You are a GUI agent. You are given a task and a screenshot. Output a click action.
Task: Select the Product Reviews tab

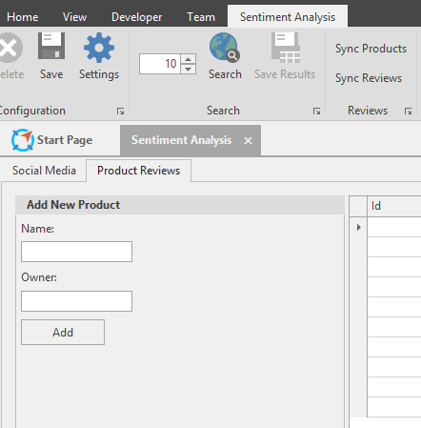coord(138,171)
